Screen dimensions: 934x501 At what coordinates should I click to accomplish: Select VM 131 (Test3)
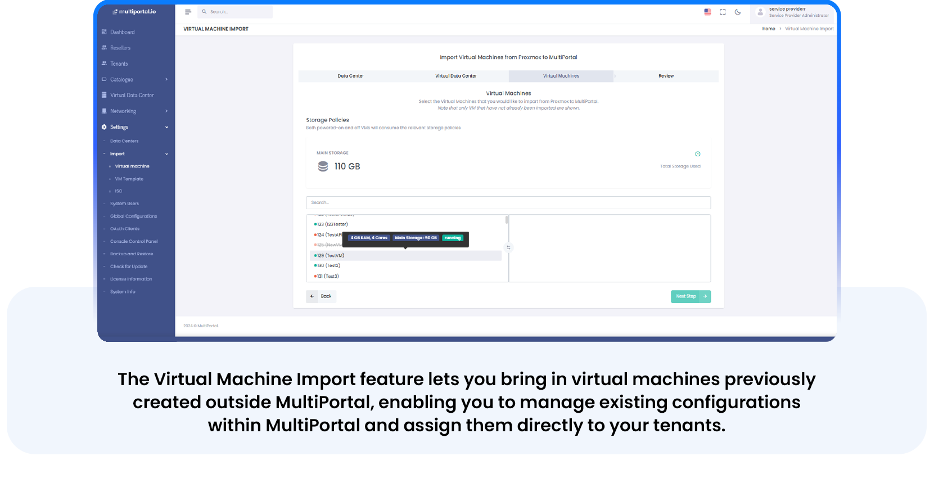tap(405, 277)
